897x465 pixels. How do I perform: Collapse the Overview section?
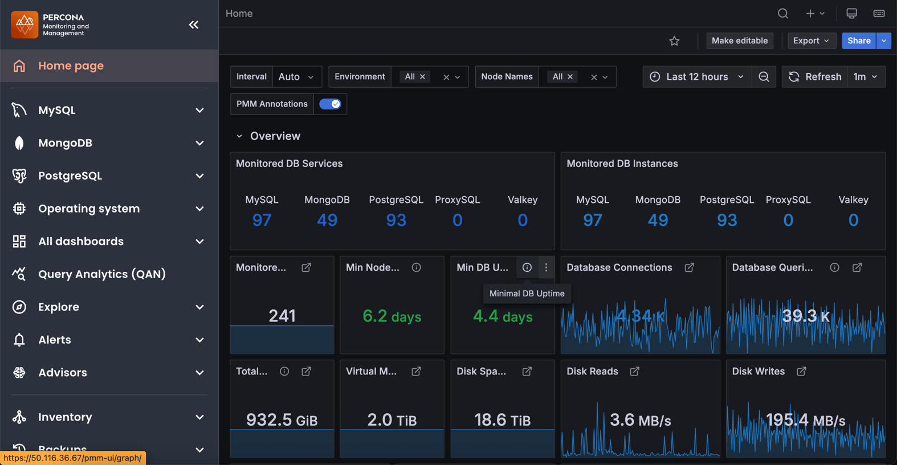point(239,136)
